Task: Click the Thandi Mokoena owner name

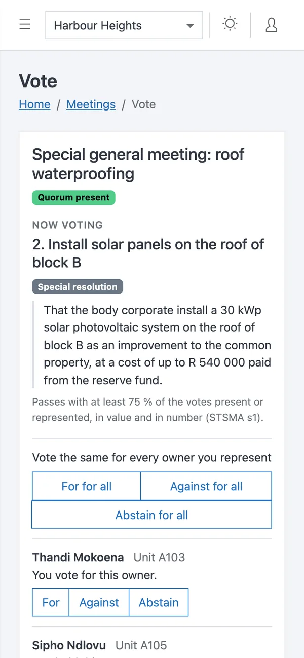Action: click(78, 557)
